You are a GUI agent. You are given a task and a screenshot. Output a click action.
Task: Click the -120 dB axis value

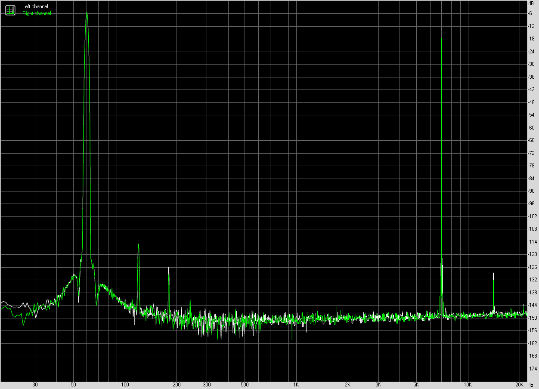[x=533, y=255]
